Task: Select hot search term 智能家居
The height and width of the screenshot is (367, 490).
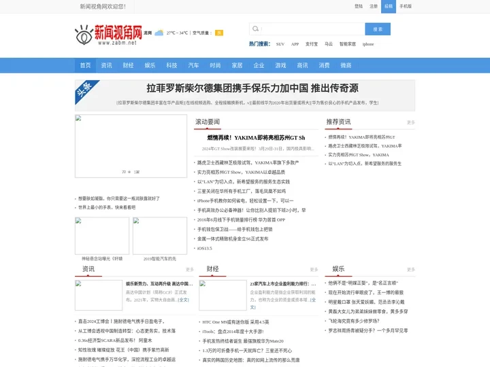Action: [x=348, y=44]
